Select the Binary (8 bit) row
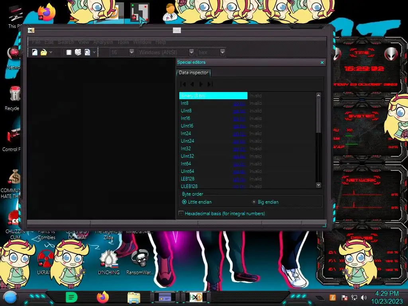The height and width of the screenshot is (306, 408). tap(247, 96)
